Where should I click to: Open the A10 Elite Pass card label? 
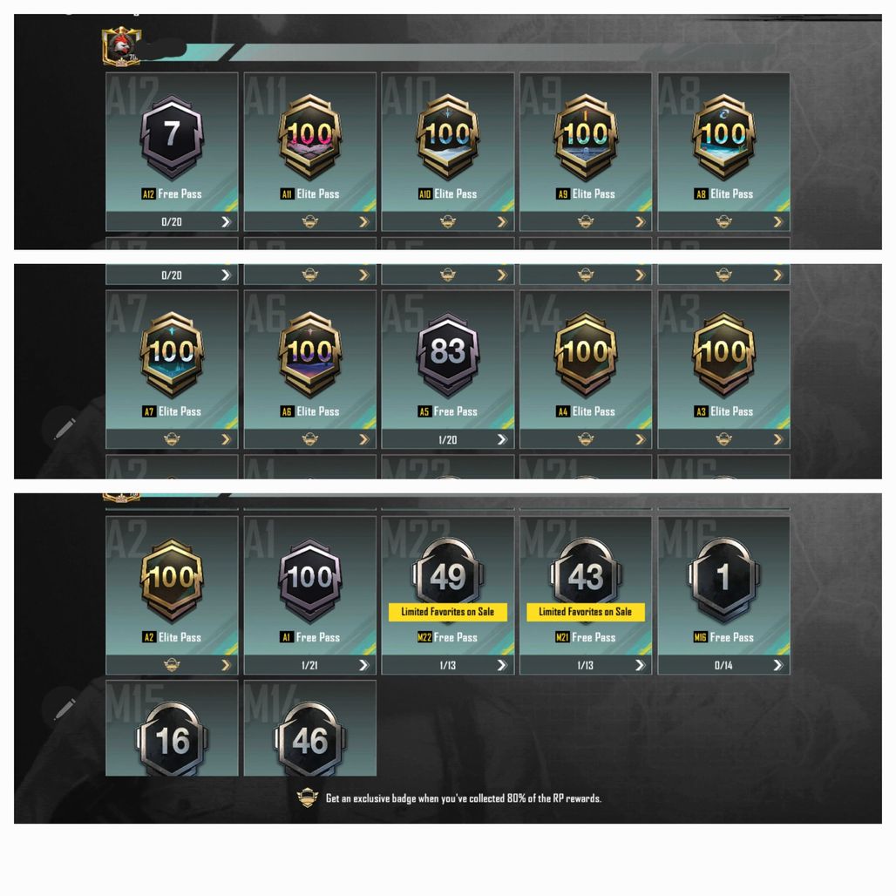pyautogui.click(x=447, y=194)
